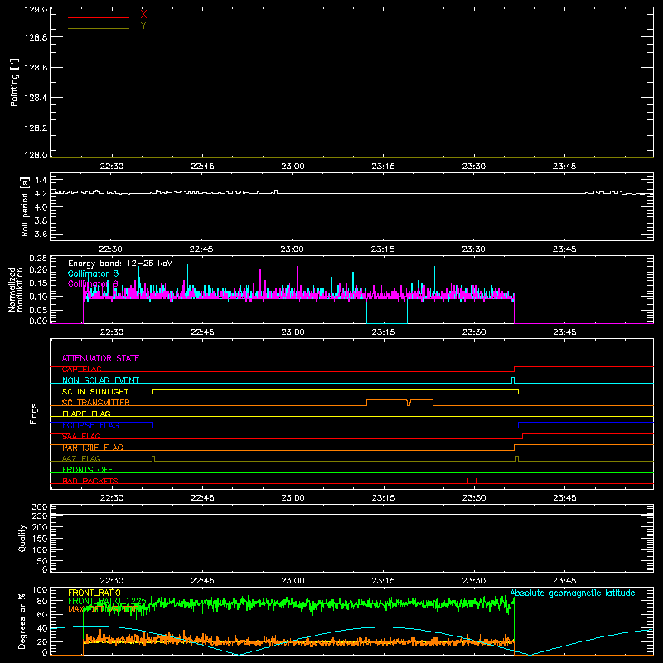Click the NON_SOLAR_EVENT spike near 23:36
This screenshot has width=663, height=663.
pos(513,380)
